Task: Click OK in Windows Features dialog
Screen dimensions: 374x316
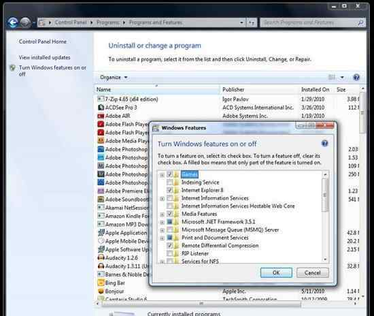Action: point(276,273)
